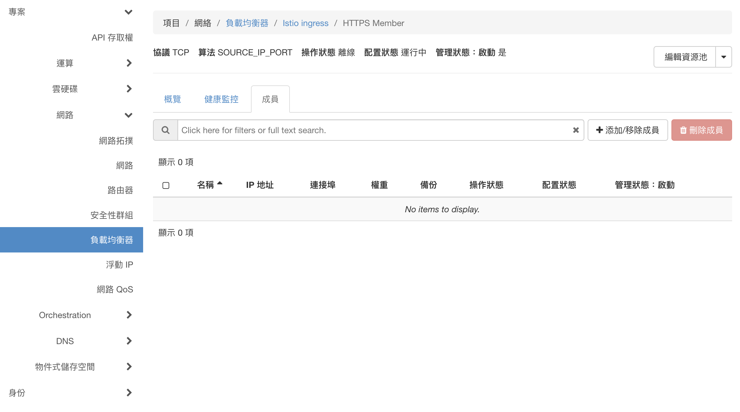This screenshot has height=412, width=740.
Task: Click the 編輯資源池 button
Action: [x=685, y=57]
